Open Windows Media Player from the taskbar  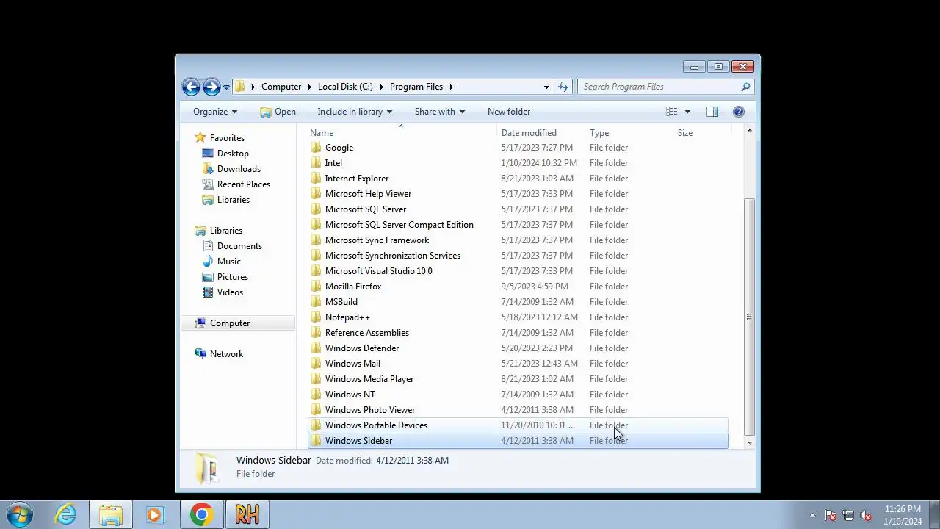[x=155, y=514]
